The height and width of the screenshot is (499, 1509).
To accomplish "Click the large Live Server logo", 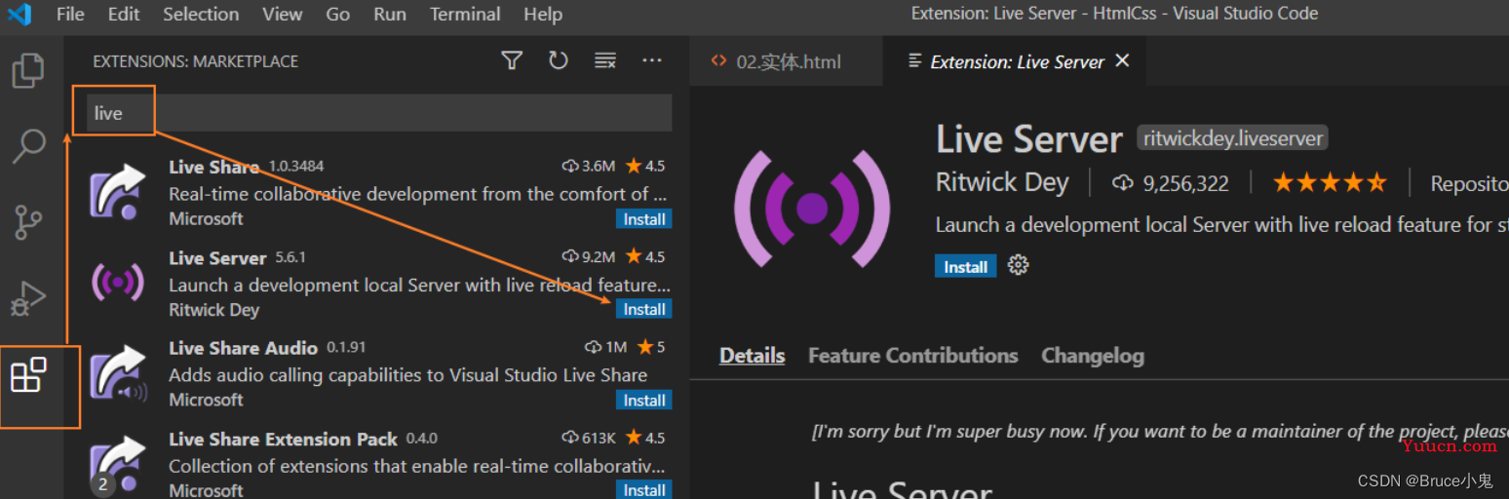I will (812, 208).
